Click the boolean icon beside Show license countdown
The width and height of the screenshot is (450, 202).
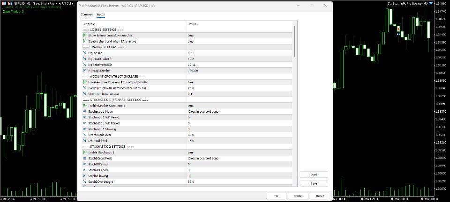(x=85, y=36)
